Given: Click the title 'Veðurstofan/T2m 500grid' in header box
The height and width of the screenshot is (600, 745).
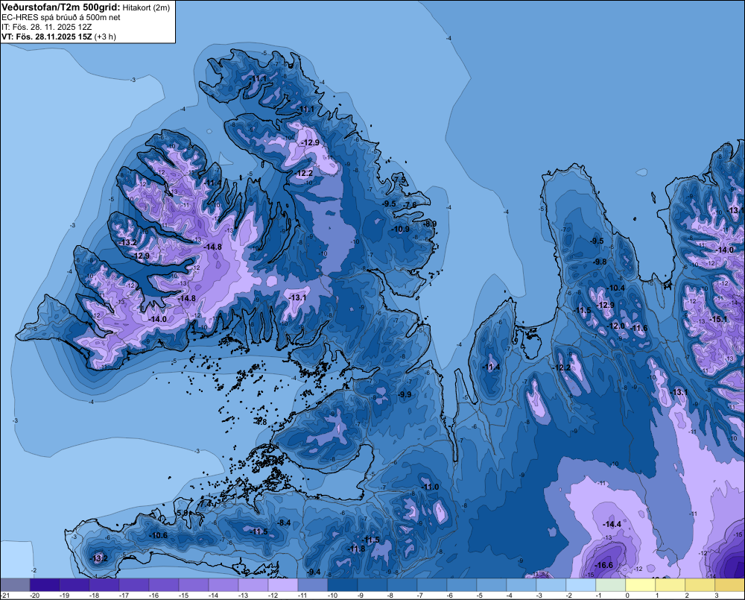Looking at the screenshot, I should (x=61, y=7).
